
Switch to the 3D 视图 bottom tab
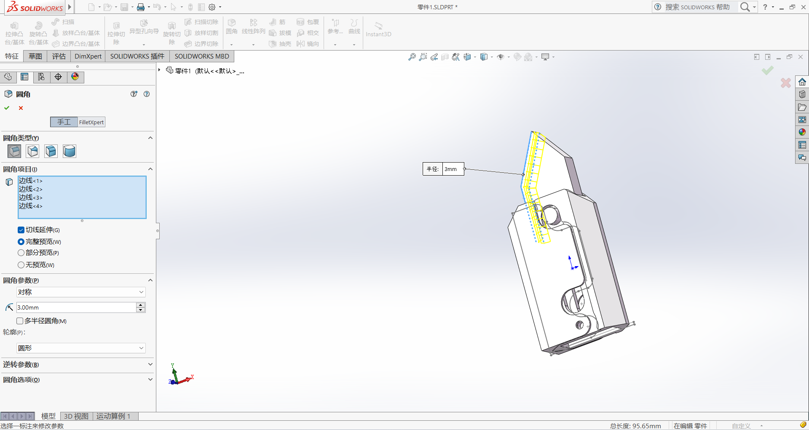pyautogui.click(x=76, y=416)
